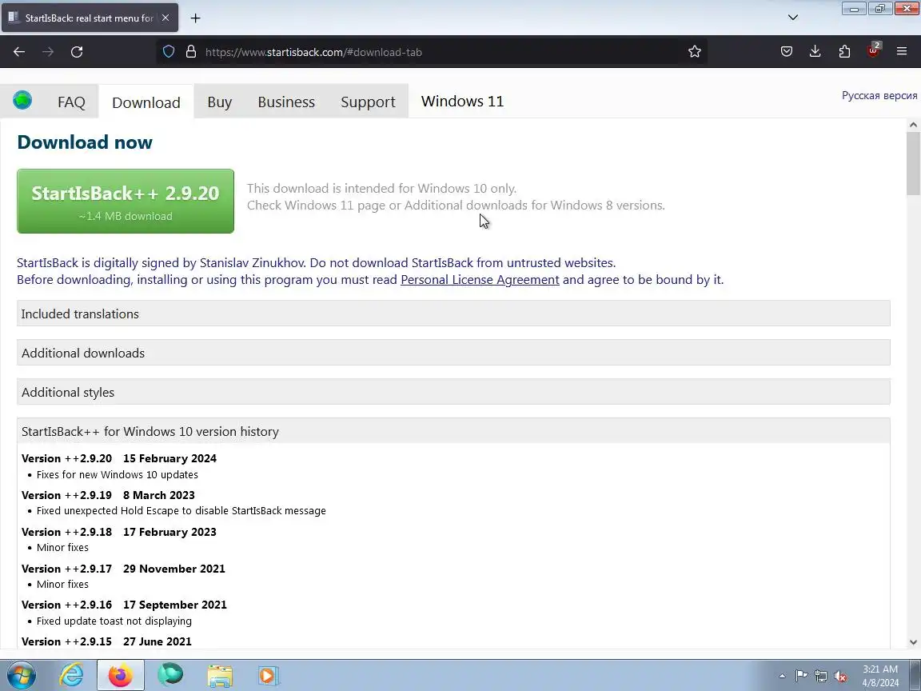Open the Save to Pocket icon
This screenshot has height=691, width=921.
(x=787, y=52)
